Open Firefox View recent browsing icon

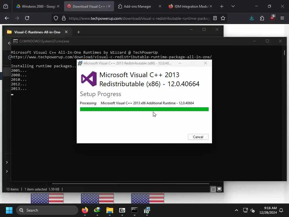click(6, 6)
